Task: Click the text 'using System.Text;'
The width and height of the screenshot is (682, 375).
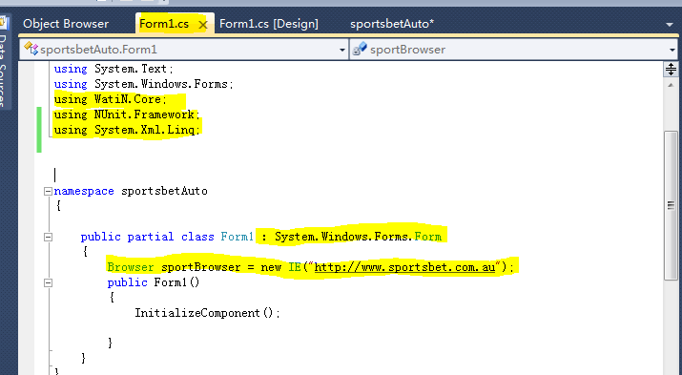Action: coord(114,69)
